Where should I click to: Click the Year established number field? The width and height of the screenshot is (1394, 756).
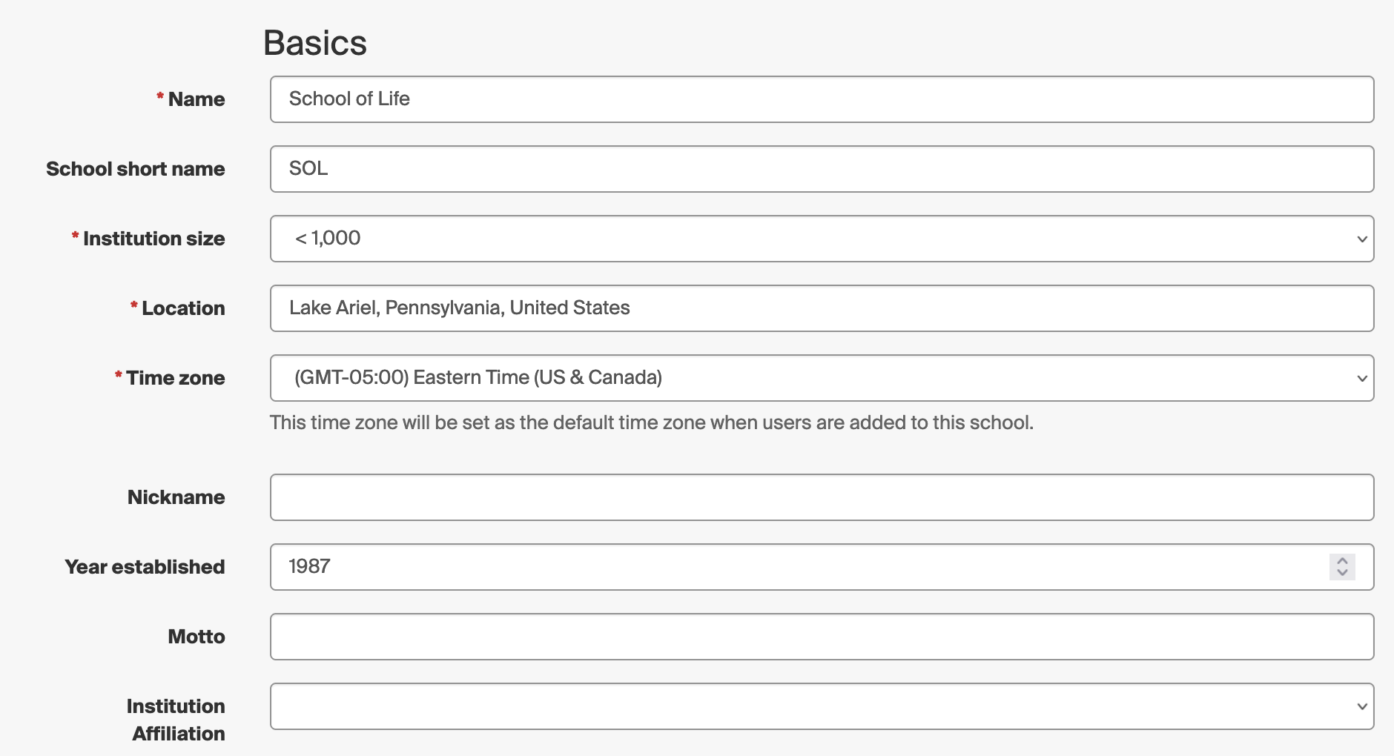822,567
